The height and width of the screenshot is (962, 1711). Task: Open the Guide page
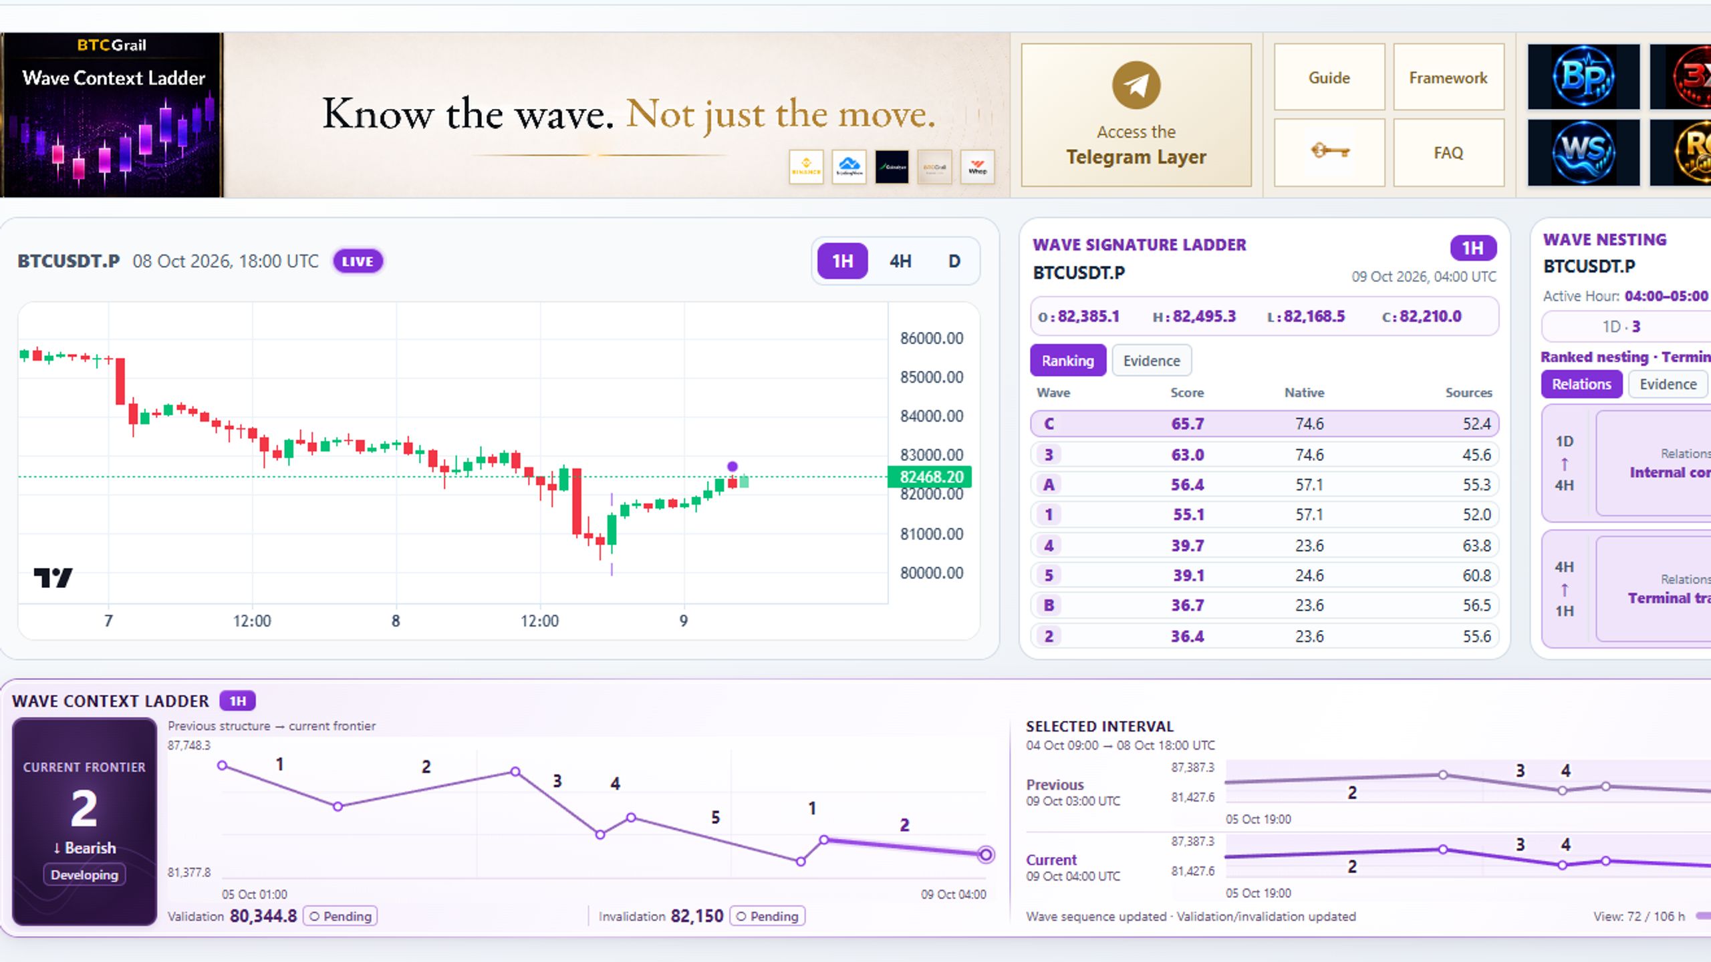click(x=1329, y=77)
